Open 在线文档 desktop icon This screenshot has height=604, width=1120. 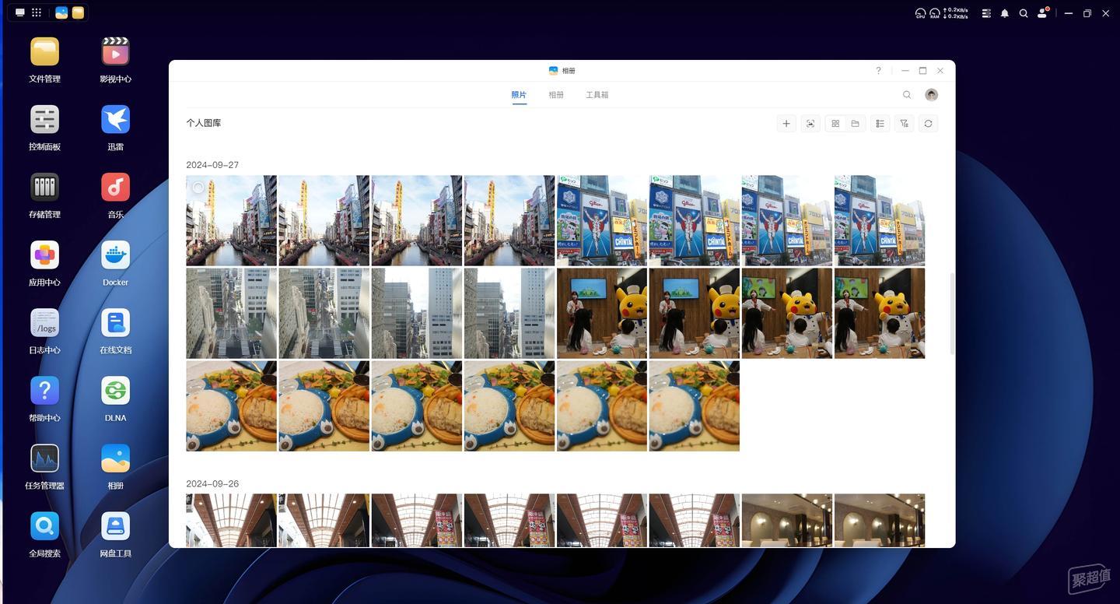[115, 323]
